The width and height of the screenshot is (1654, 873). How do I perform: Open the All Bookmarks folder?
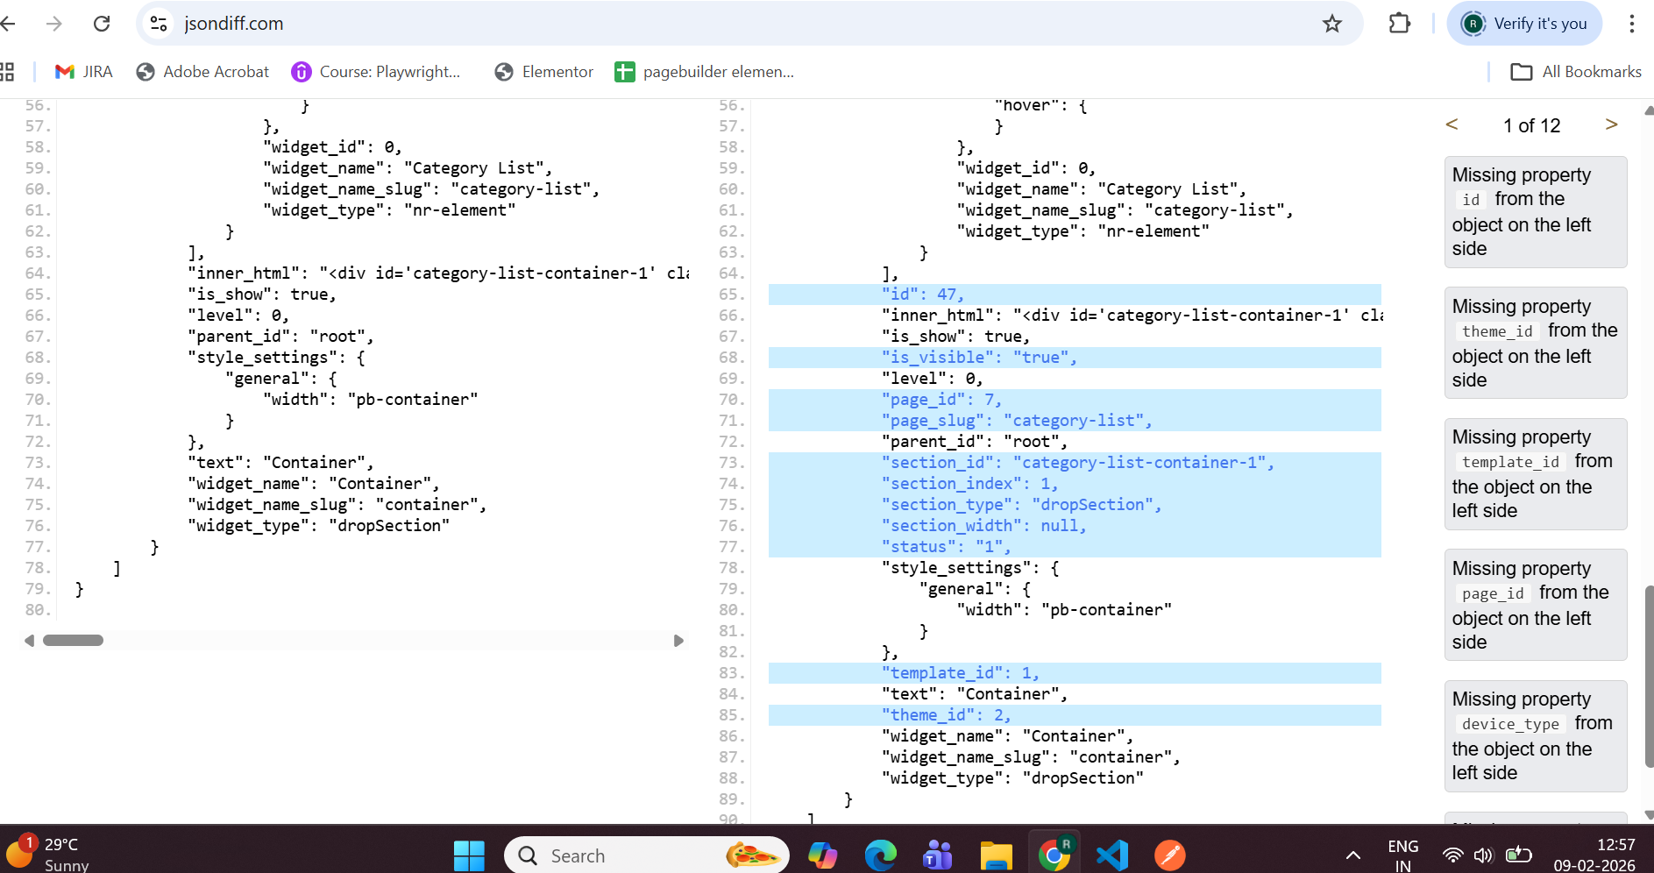pyautogui.click(x=1576, y=72)
